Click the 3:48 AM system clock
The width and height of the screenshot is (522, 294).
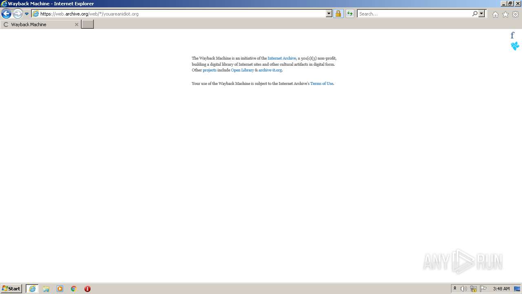point(501,289)
